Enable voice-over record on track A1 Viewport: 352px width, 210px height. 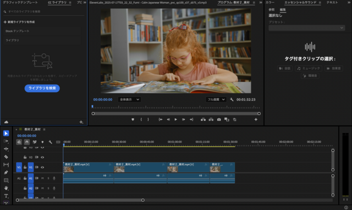point(54,178)
